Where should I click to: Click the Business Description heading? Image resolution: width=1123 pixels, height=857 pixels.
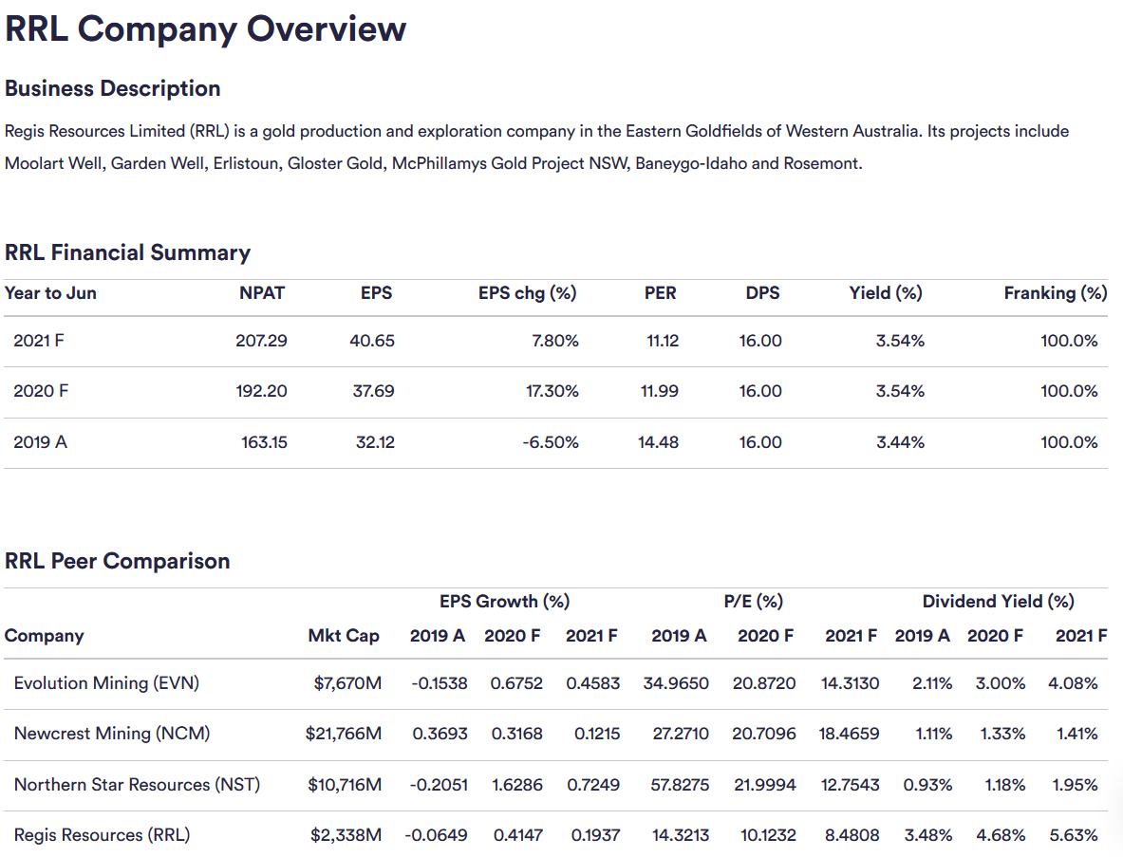pos(113,88)
